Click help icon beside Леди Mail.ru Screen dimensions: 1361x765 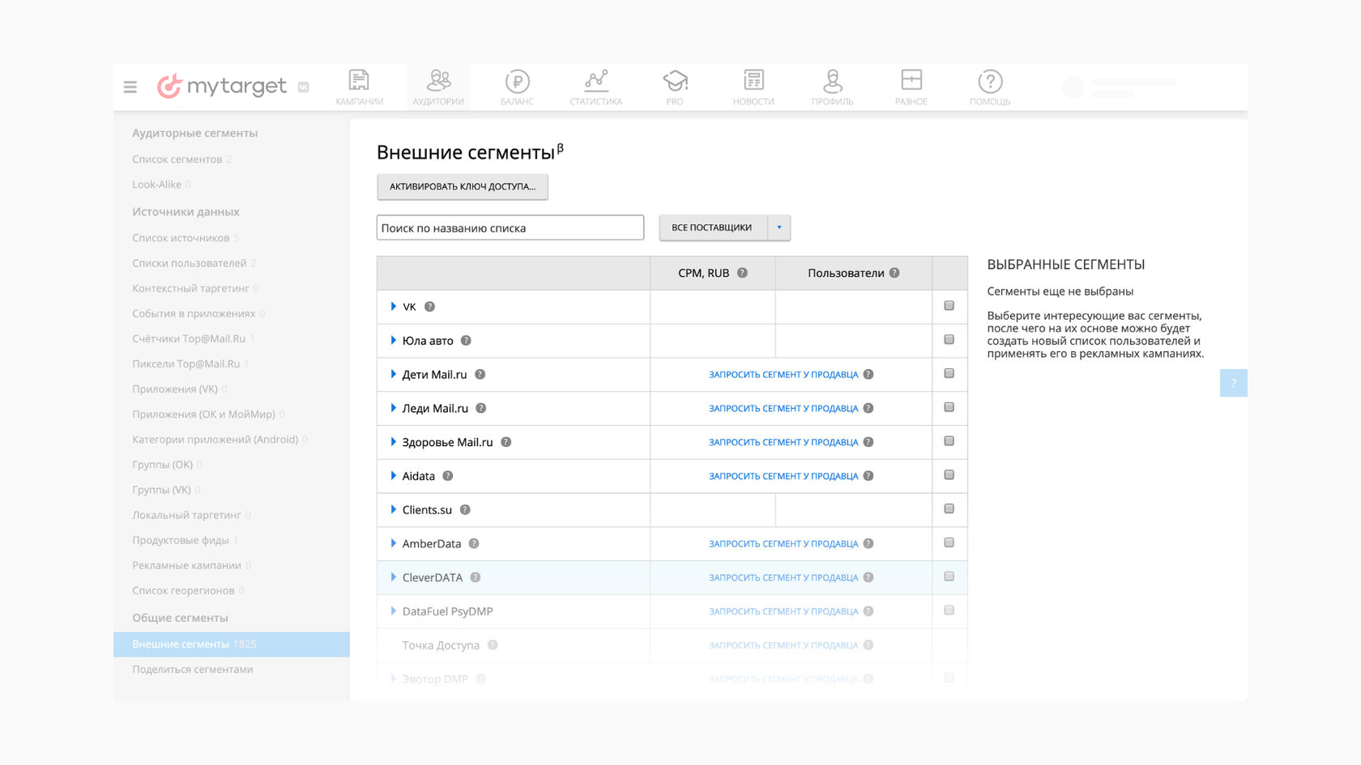click(480, 409)
